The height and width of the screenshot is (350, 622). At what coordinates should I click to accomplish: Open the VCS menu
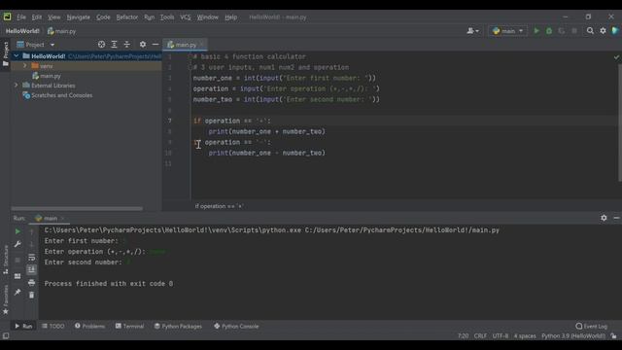tap(186, 17)
